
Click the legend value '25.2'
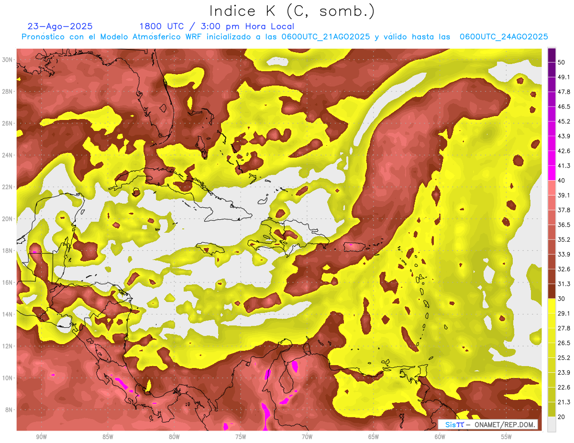(x=564, y=357)
